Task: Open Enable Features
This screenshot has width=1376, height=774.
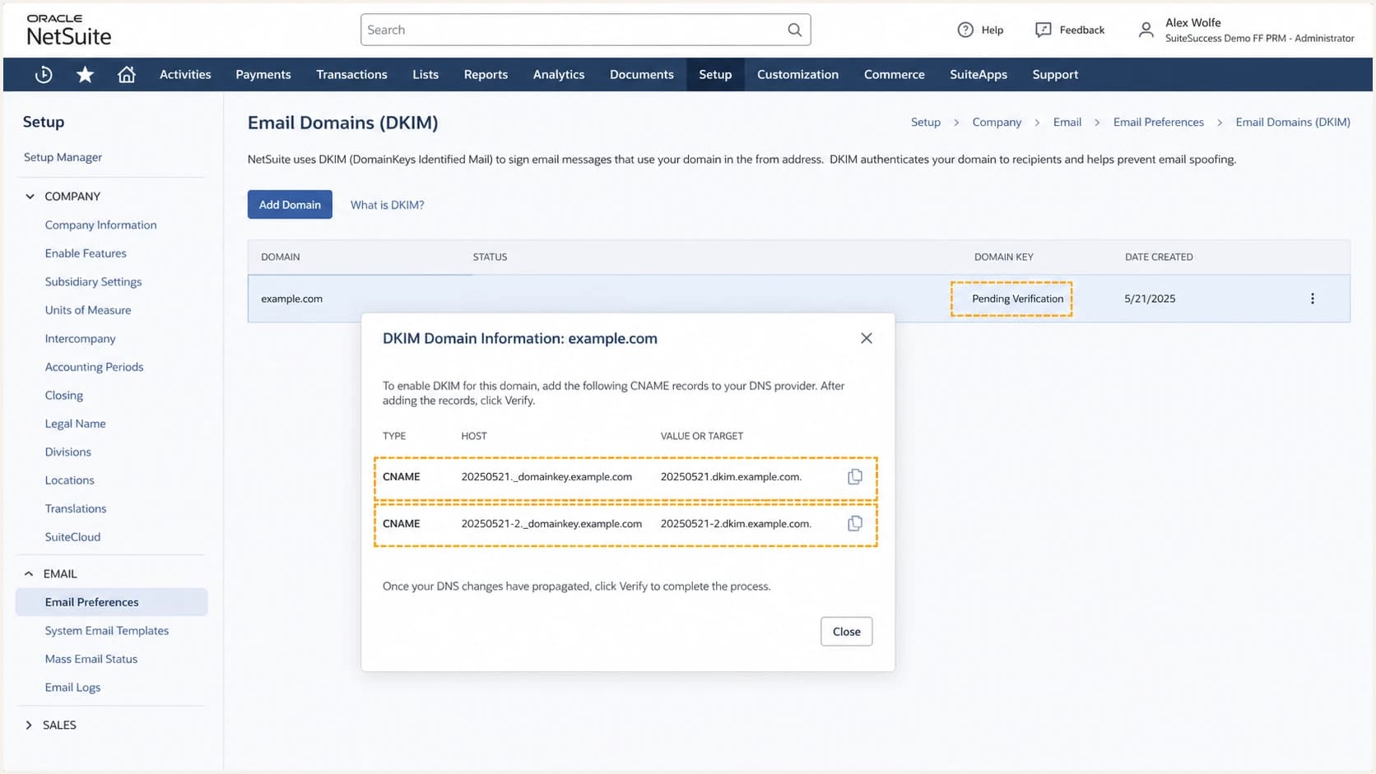Action: [x=86, y=253]
